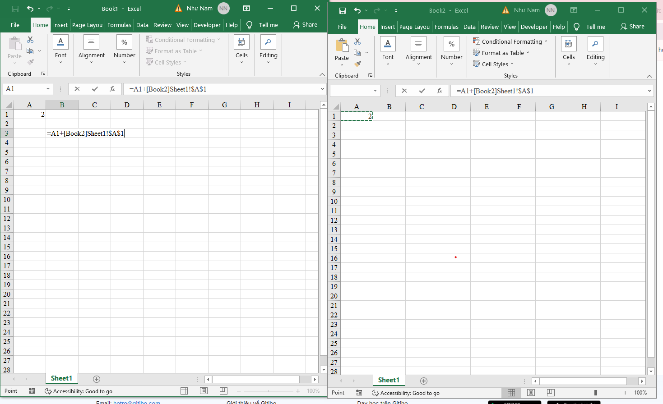Cancel formula entry using X in Book2
Image resolution: width=663 pixels, height=404 pixels.
point(404,91)
